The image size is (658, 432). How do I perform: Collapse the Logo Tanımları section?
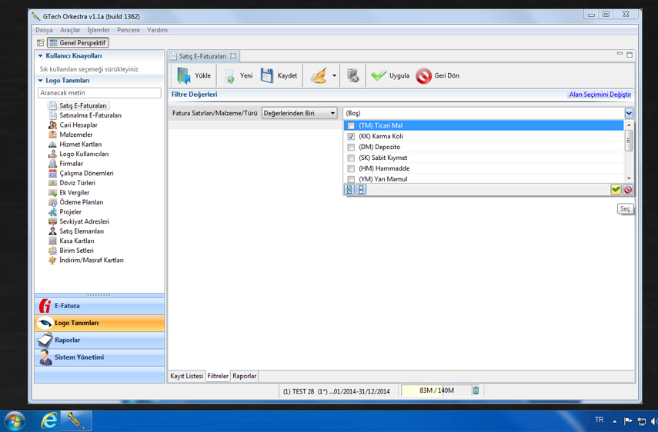tap(40, 81)
